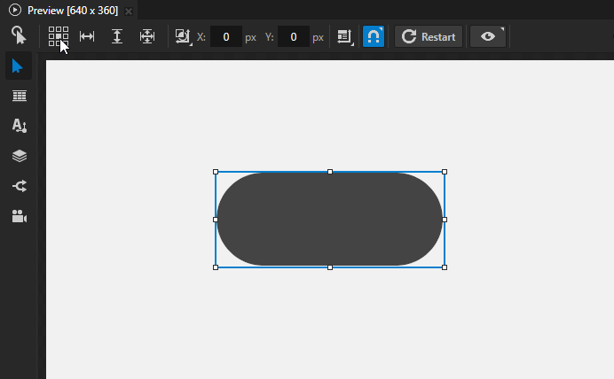Click the stretch both directions icon
The height and width of the screenshot is (379, 614).
147,36
